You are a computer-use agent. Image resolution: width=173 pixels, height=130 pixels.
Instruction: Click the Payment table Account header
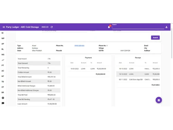[84, 63]
